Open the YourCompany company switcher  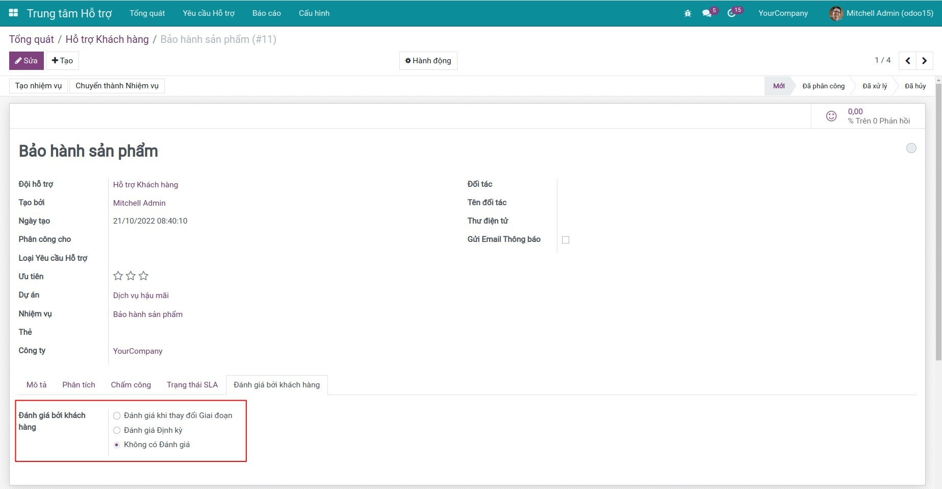(782, 13)
